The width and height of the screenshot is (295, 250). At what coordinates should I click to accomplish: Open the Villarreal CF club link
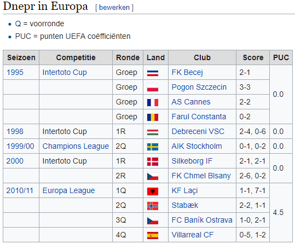(x=193, y=235)
